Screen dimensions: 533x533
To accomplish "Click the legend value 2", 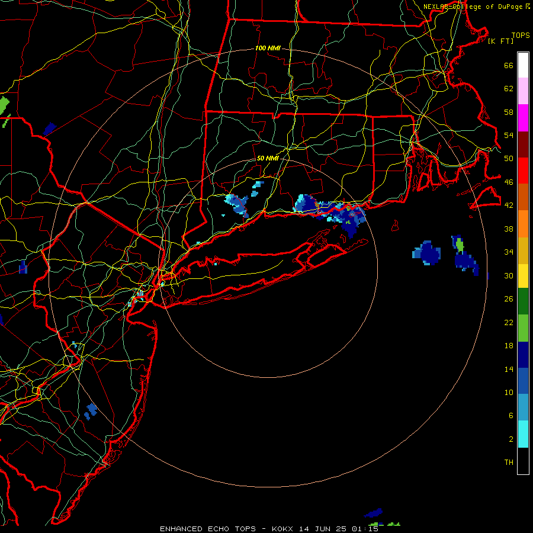I will 510,439.
